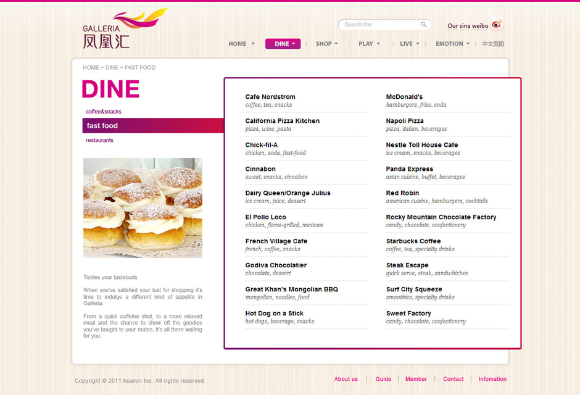
Task: Open the McDonald's listing
Action: [x=404, y=97]
